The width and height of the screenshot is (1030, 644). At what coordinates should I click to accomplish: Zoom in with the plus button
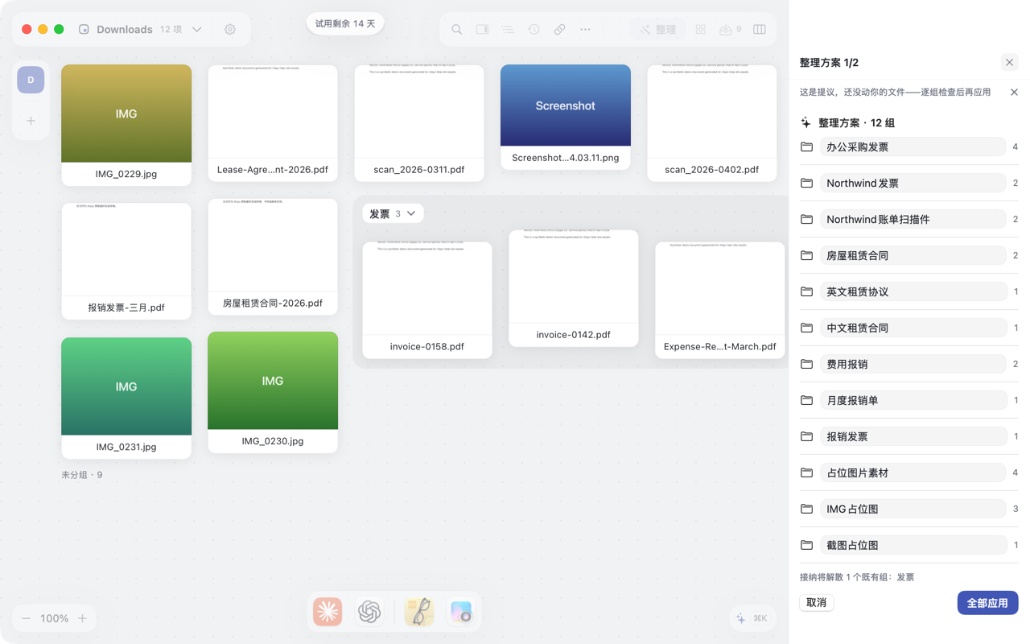82,618
